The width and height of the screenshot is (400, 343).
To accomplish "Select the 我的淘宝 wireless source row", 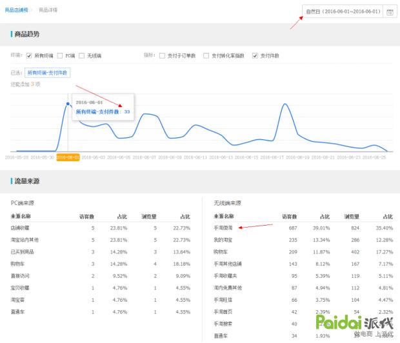I will tap(303, 240).
